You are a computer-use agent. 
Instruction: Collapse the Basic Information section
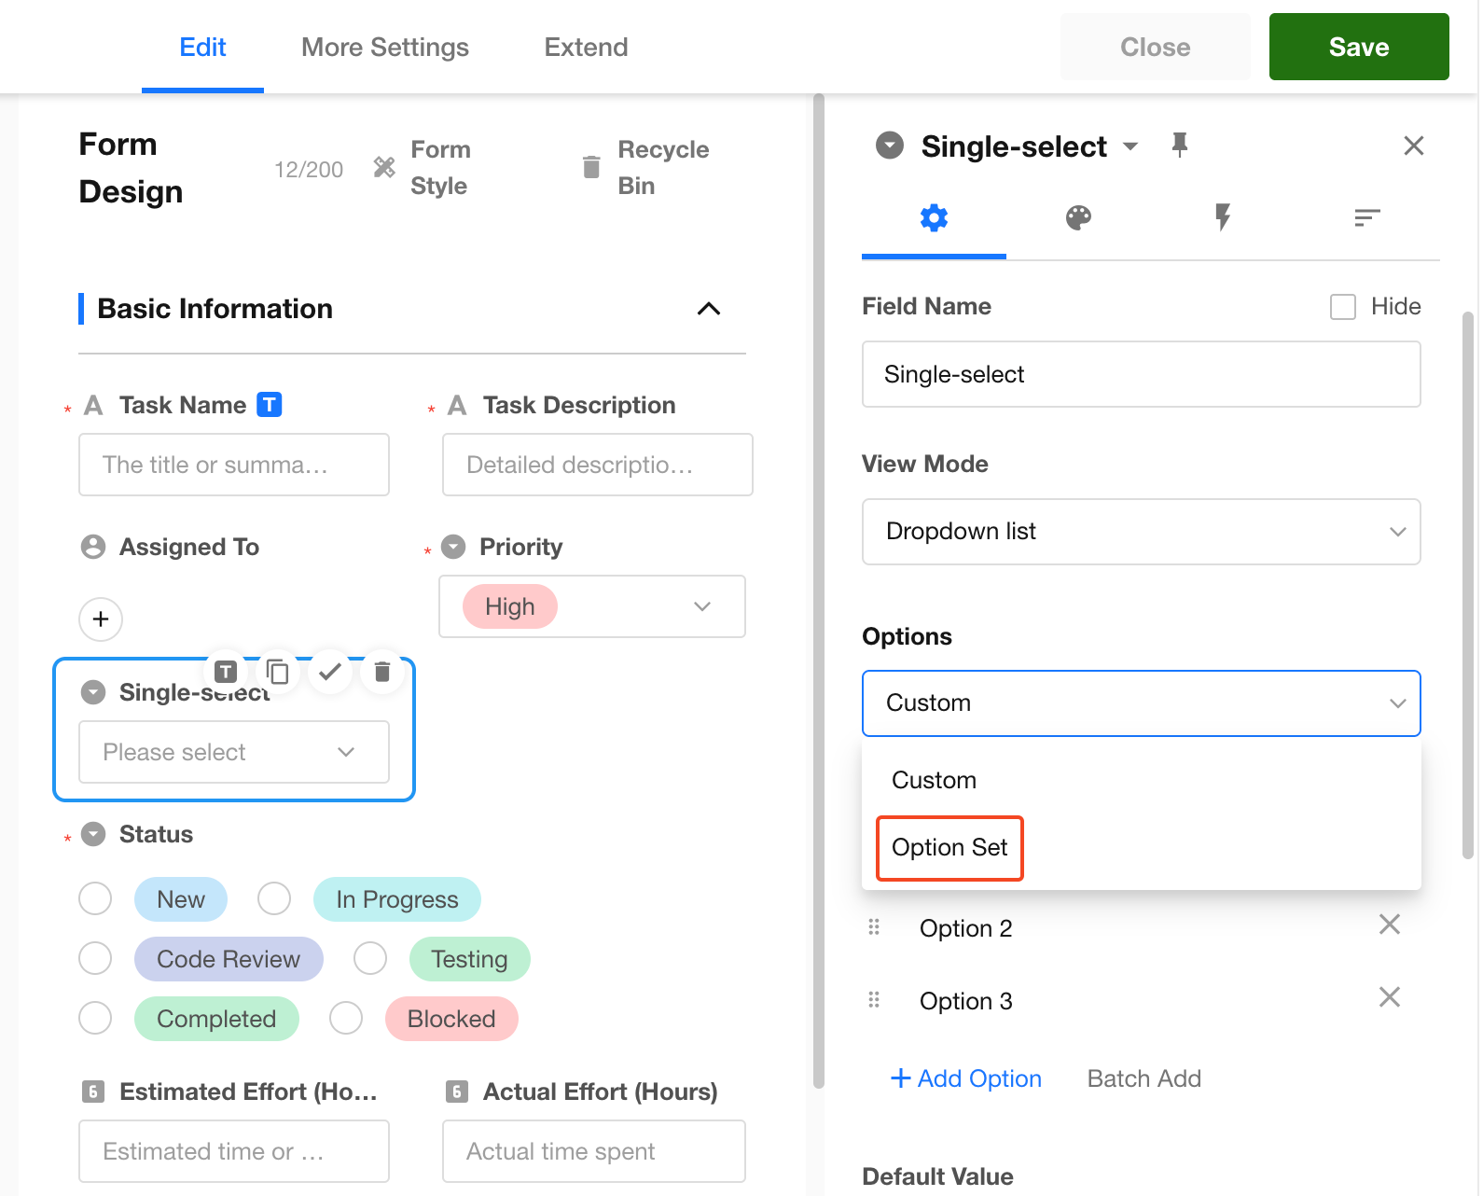point(708,309)
